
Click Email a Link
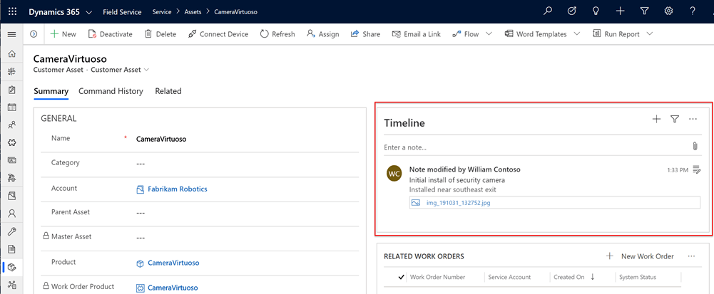[416, 34]
